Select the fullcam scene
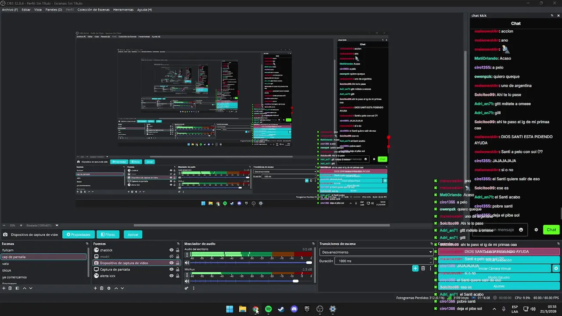The image size is (562, 316). [x=43, y=250]
